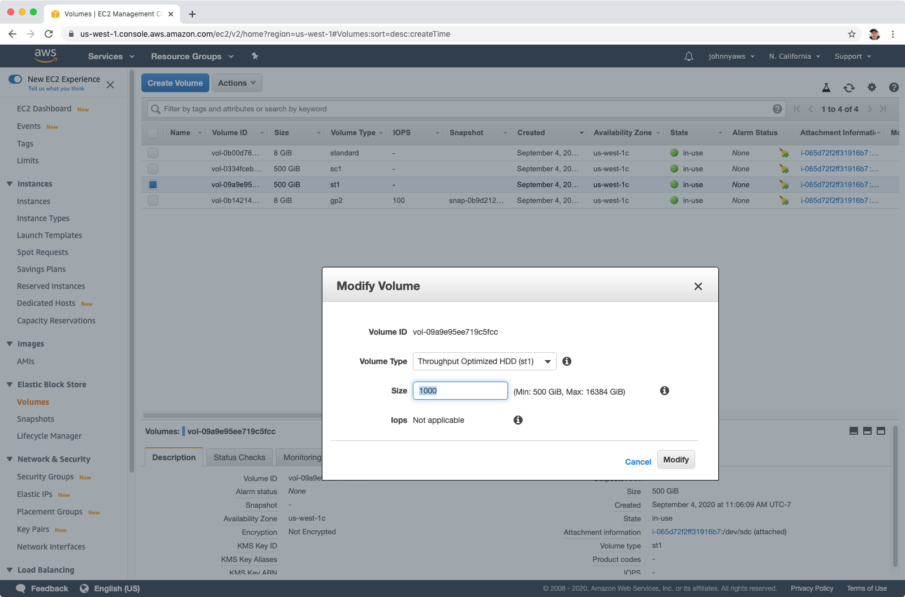This screenshot has height=597, width=905.
Task: Switch to the Description tab
Action: click(x=174, y=457)
